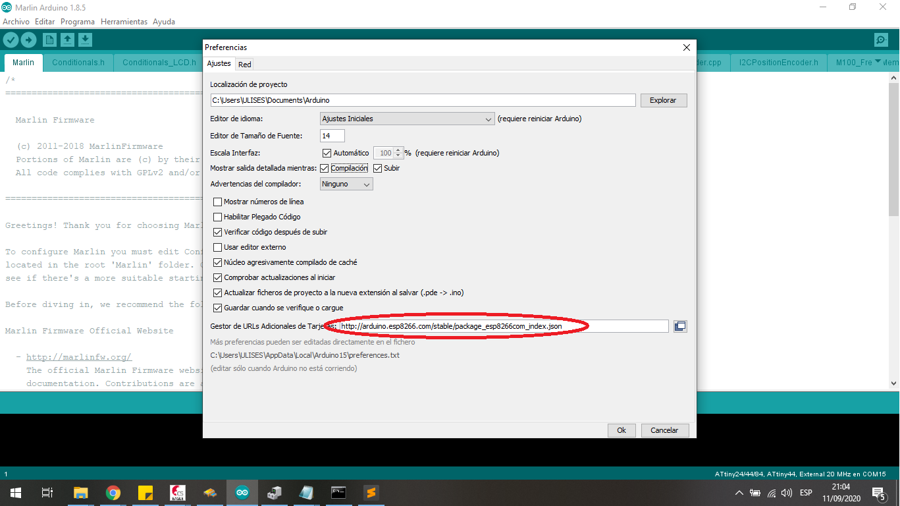900x506 pixels.
Task: Click the Verify checkmark toolbar icon
Action: 11,40
